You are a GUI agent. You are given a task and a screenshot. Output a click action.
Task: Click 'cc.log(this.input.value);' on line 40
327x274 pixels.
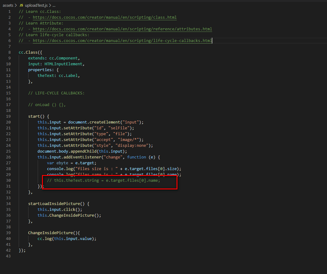click(67, 239)
